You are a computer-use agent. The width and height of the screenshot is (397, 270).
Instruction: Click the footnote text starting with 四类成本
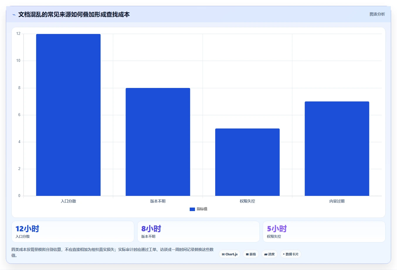click(x=113, y=252)
